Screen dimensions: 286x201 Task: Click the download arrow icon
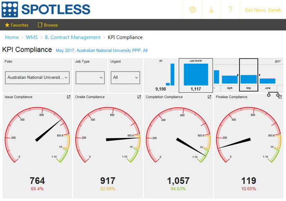point(211,9)
